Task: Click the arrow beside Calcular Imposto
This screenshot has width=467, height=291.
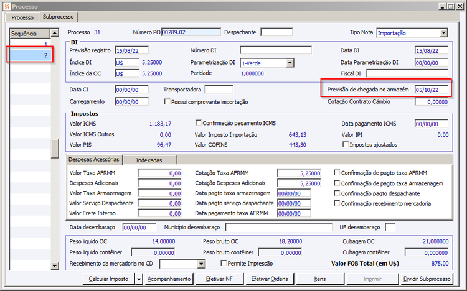Action: click(x=138, y=279)
